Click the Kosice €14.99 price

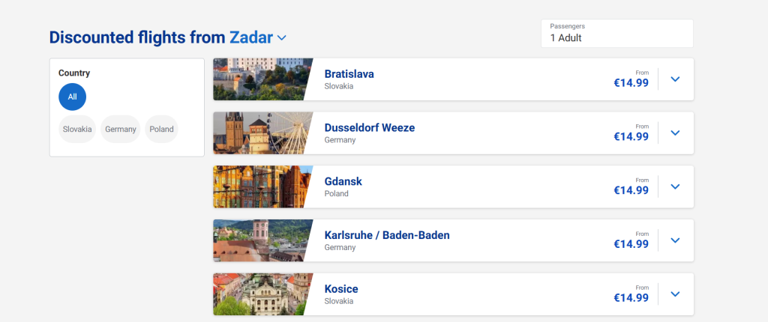pyautogui.click(x=631, y=297)
